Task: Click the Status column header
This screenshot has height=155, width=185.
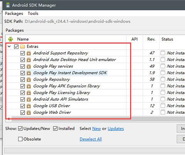Action: tap(167, 39)
